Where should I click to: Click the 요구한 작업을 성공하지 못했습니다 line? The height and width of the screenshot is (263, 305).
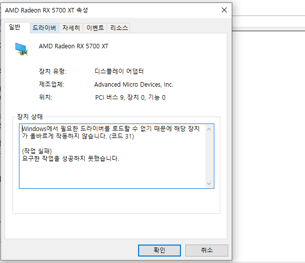coord(70,158)
